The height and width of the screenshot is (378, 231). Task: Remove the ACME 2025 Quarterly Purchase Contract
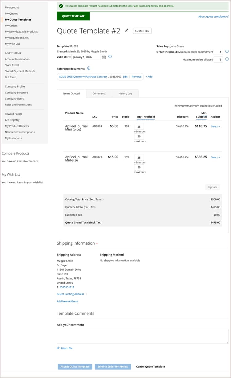click(136, 77)
